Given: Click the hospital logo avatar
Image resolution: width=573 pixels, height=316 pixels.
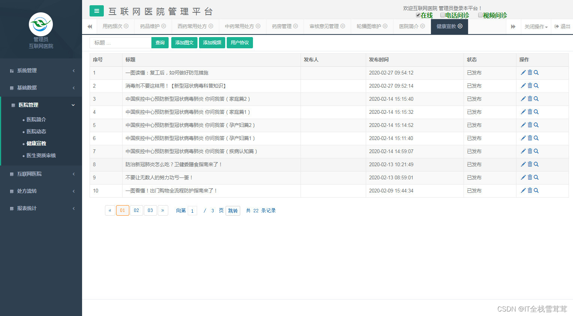Looking at the screenshot, I should pos(41,24).
